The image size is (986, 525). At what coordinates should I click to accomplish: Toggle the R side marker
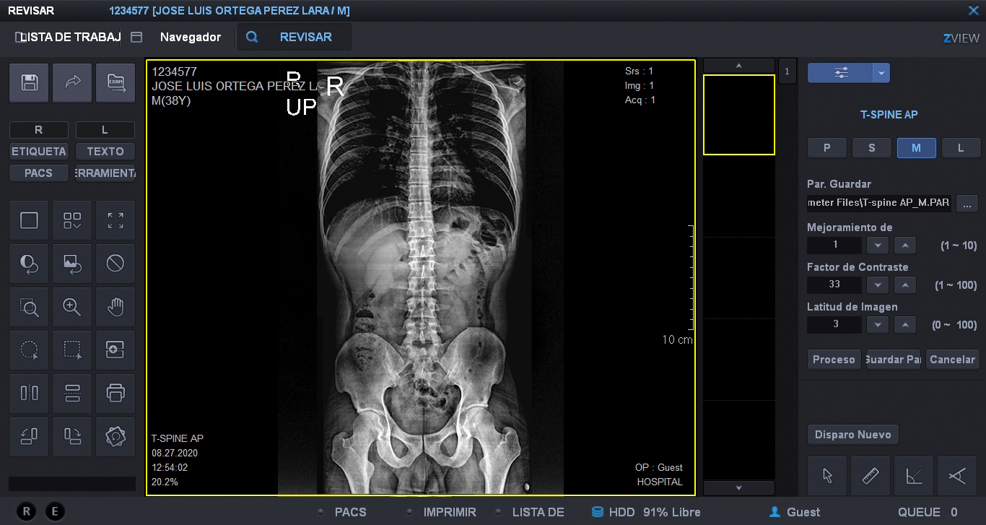pyautogui.click(x=38, y=130)
